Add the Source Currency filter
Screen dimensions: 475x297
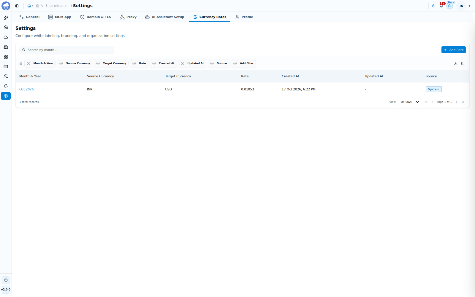click(x=75, y=63)
